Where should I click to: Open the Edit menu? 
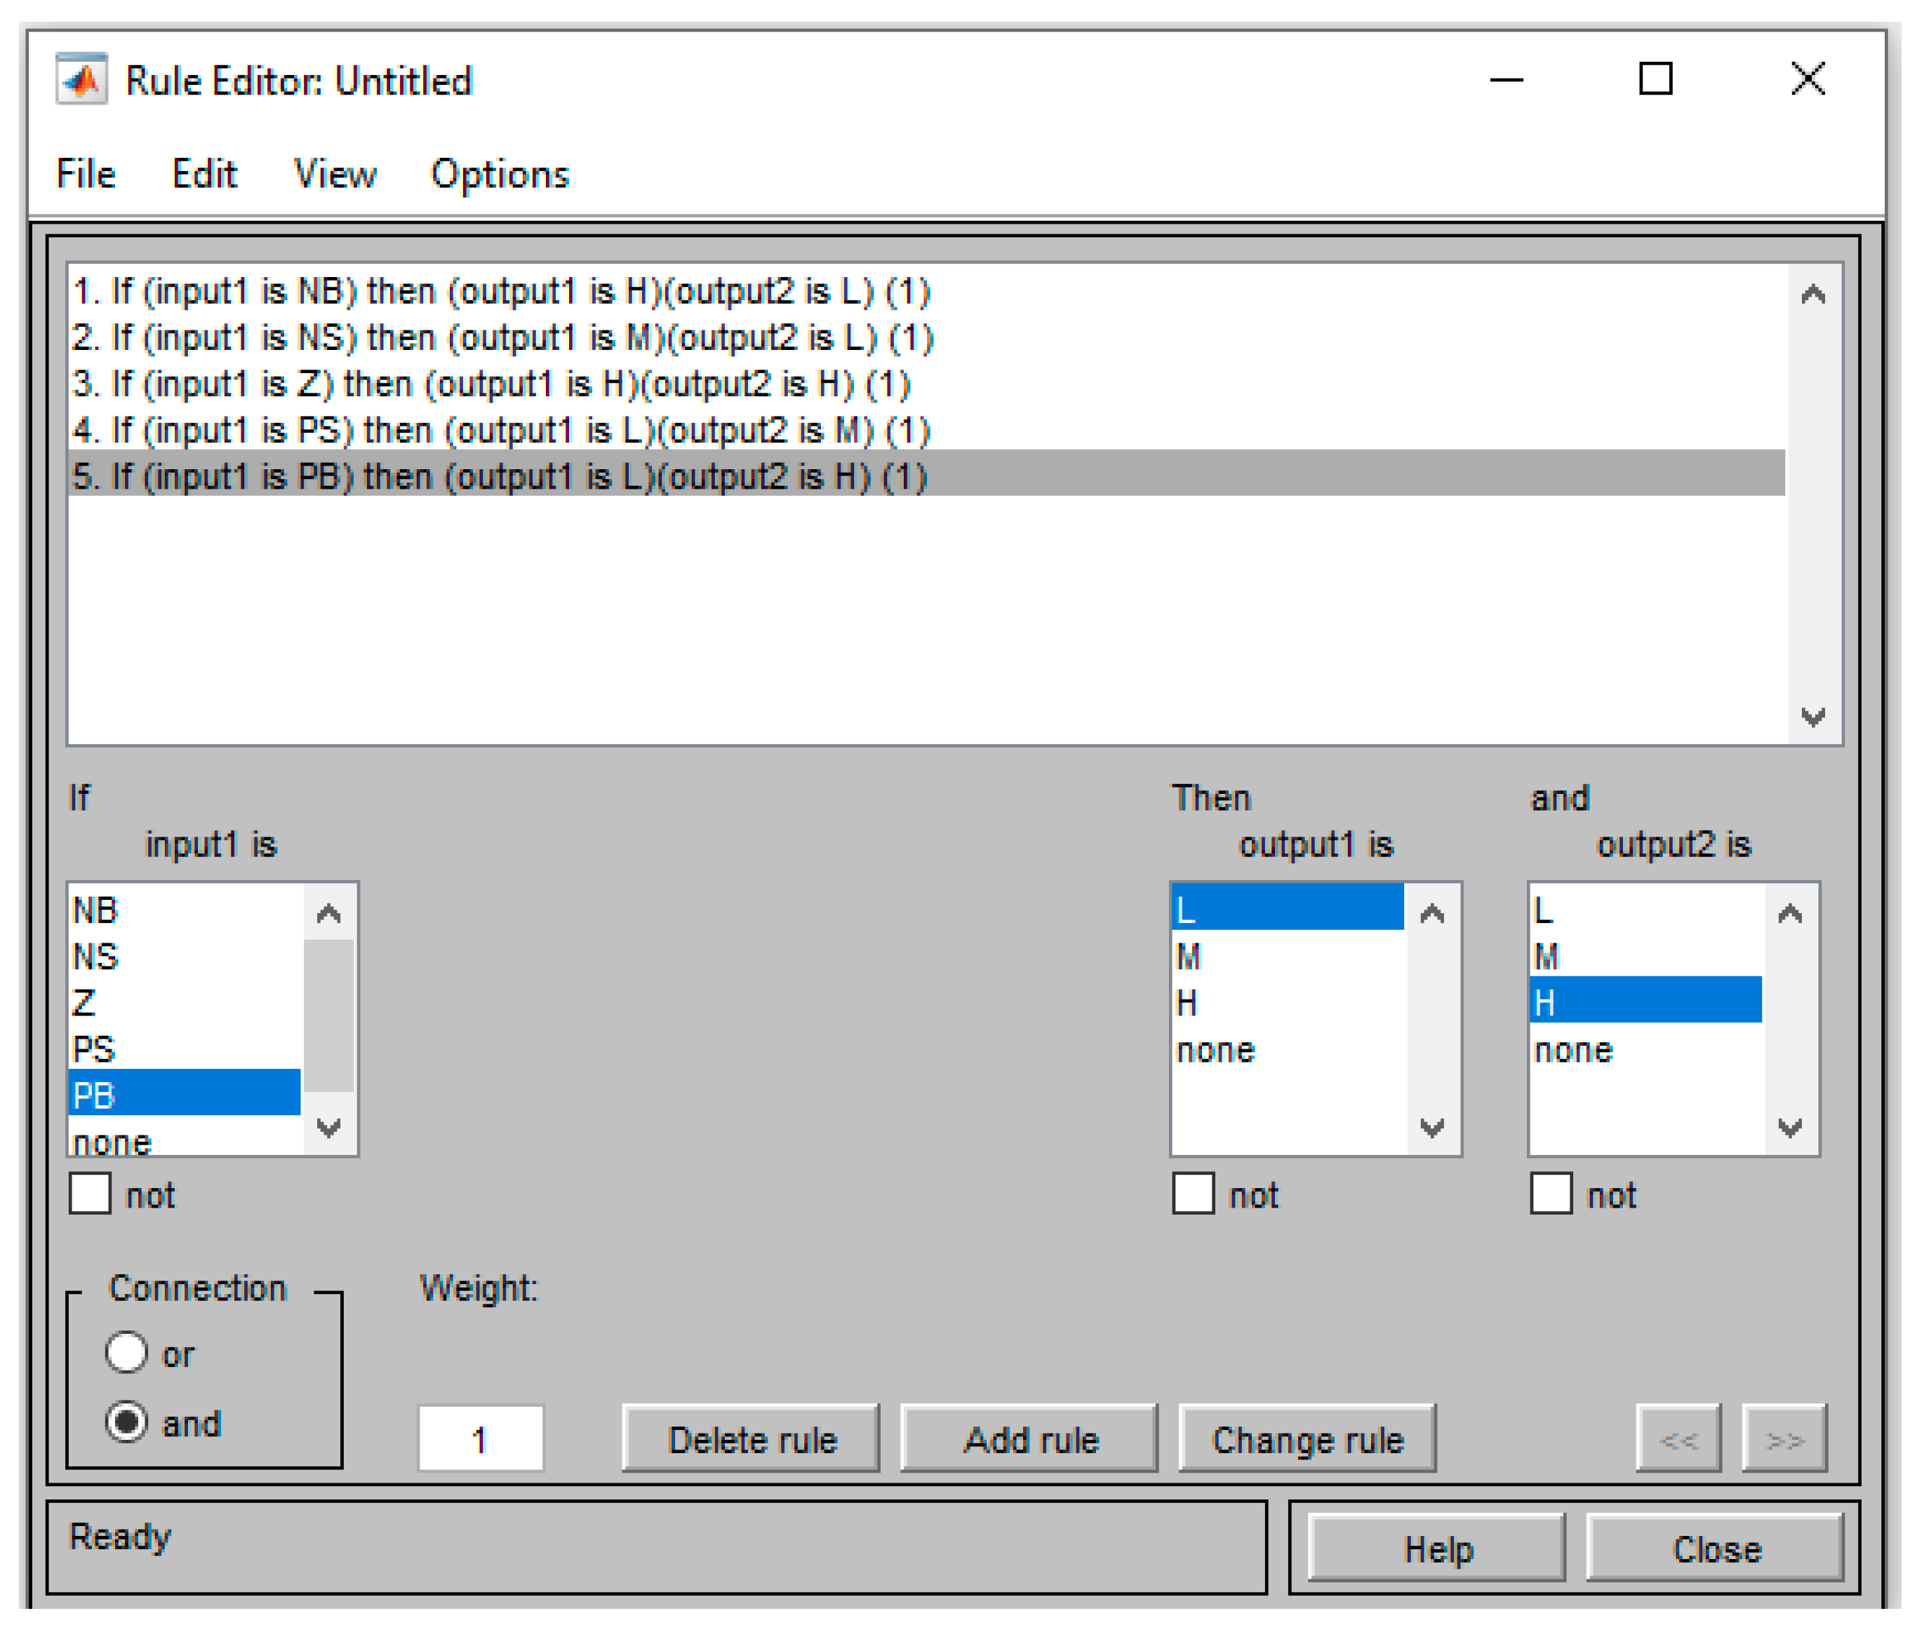tap(205, 174)
